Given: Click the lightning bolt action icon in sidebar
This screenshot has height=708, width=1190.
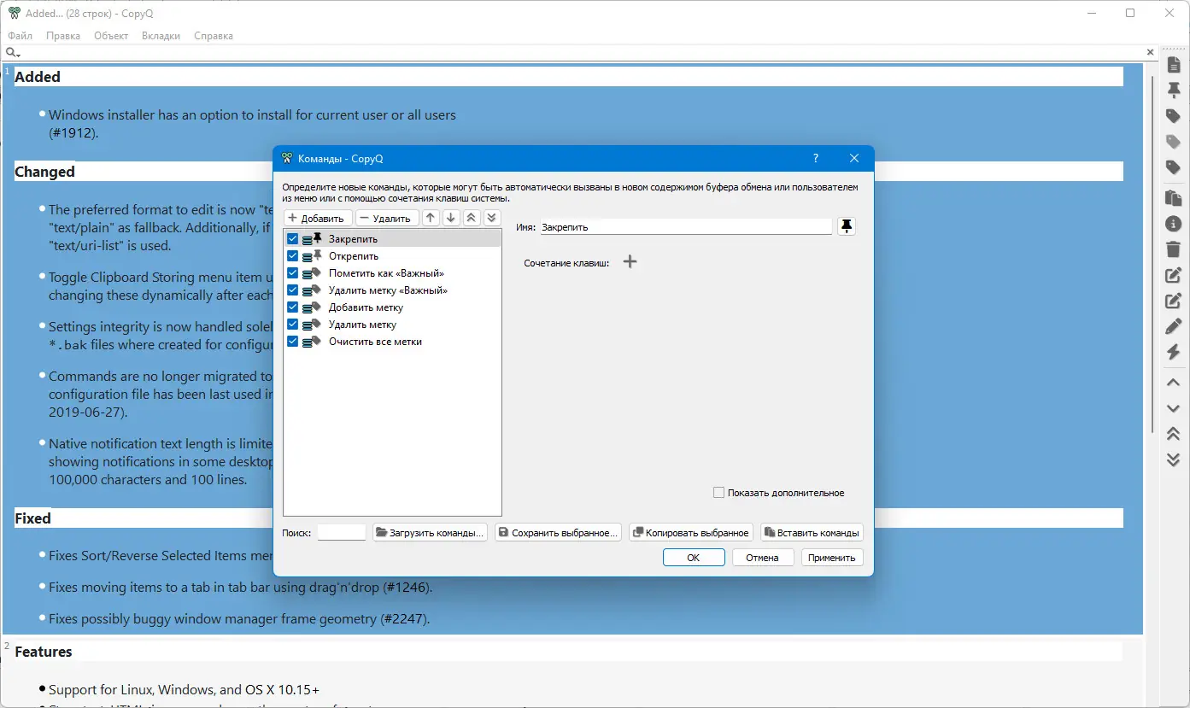Looking at the screenshot, I should click(1173, 352).
